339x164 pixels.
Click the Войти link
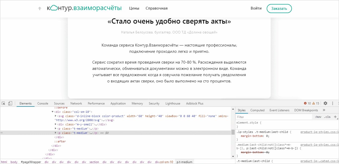point(256,8)
